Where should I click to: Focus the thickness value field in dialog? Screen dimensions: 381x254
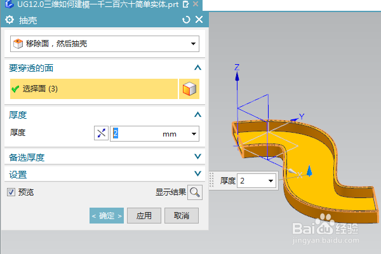(136, 133)
